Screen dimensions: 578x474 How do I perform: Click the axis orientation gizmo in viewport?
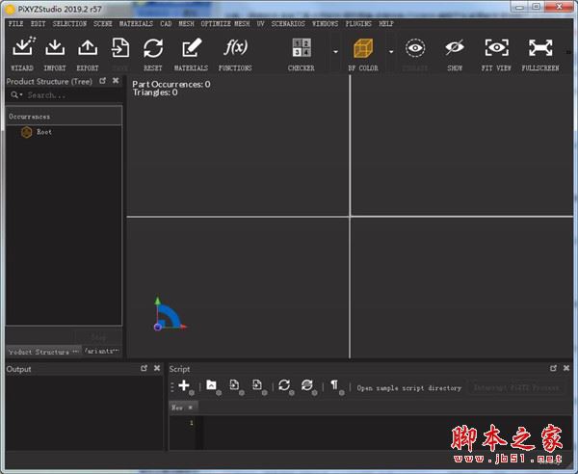coord(170,314)
